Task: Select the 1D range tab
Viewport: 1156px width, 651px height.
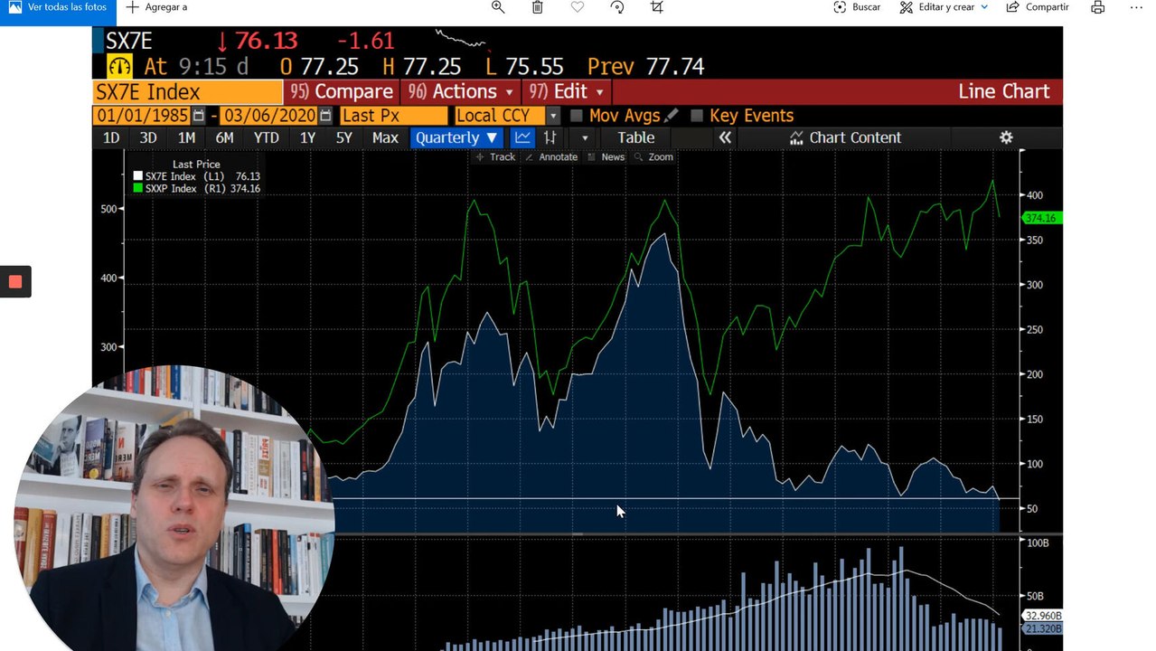Action: tap(111, 137)
